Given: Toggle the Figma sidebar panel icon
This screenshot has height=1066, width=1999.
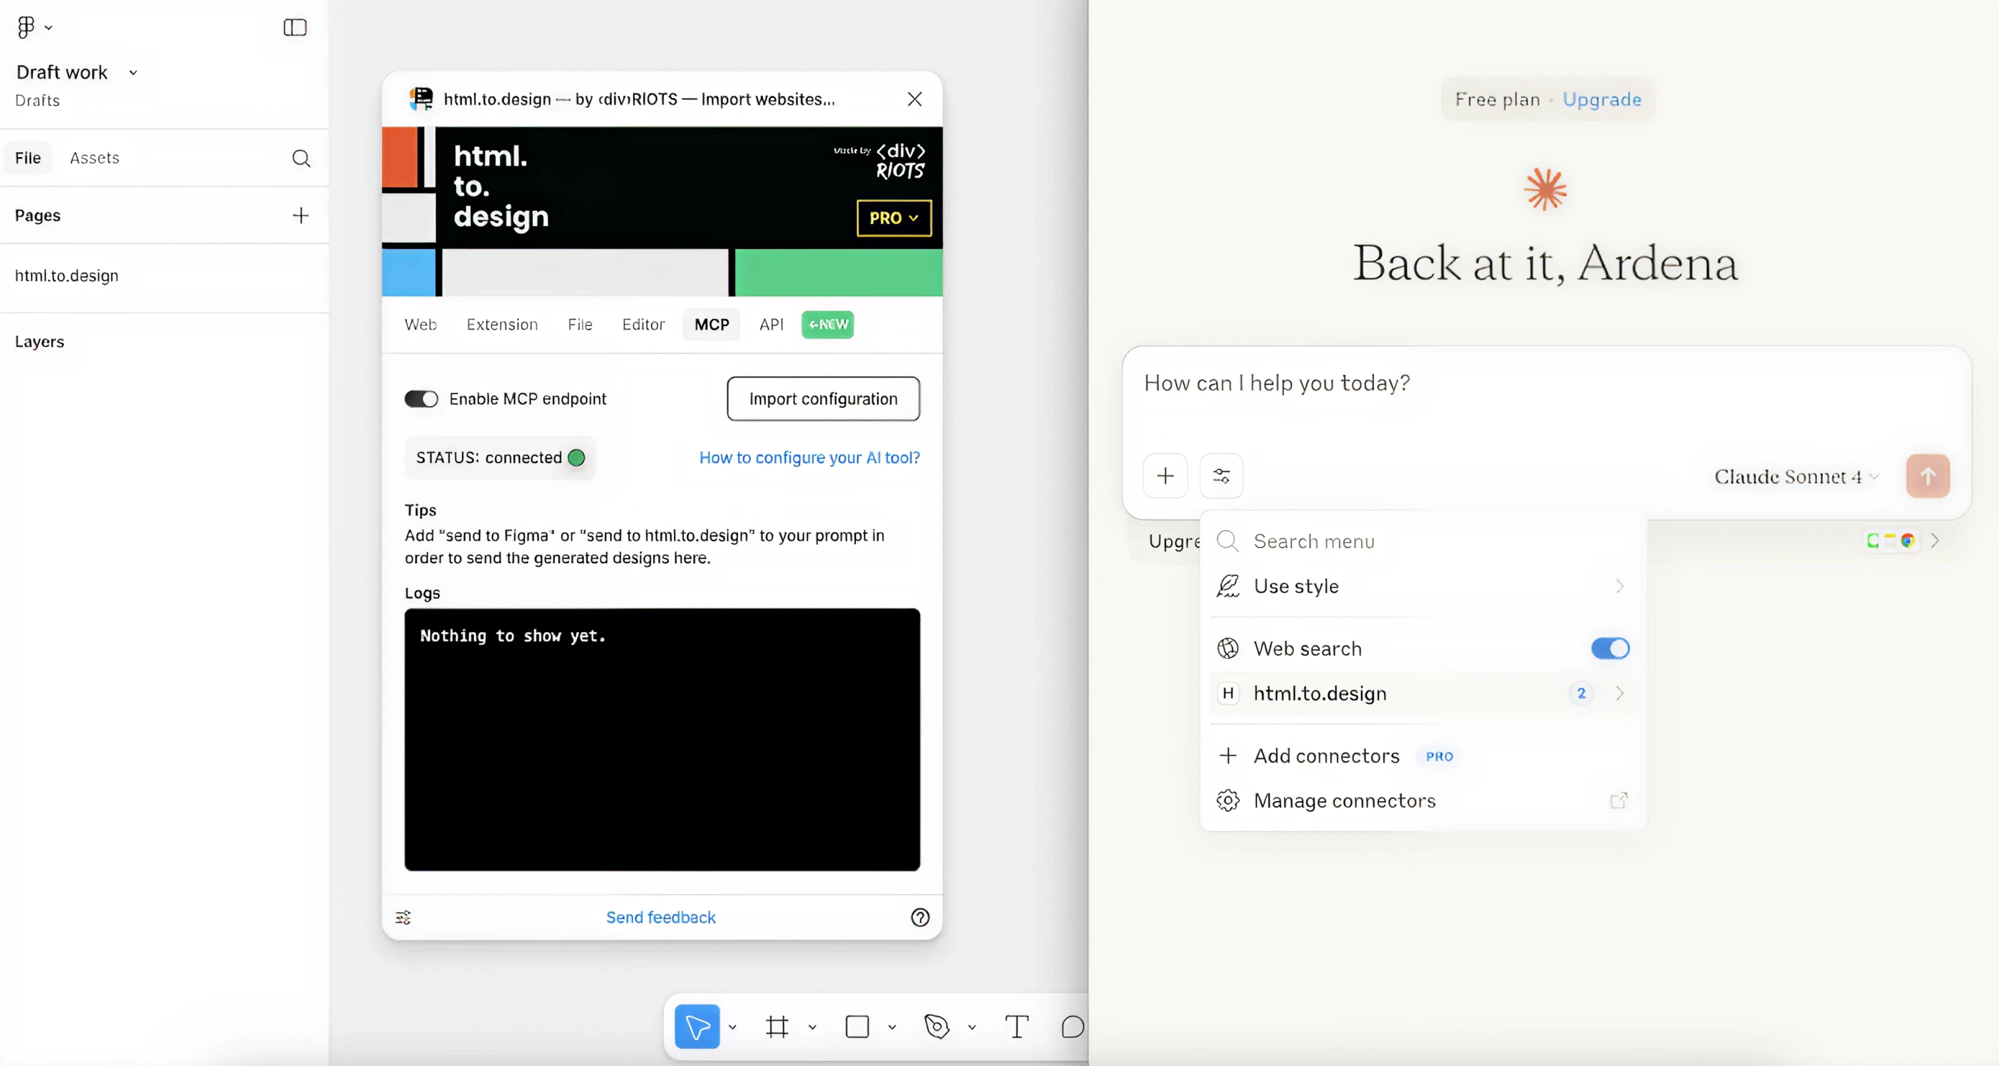Looking at the screenshot, I should [295, 27].
